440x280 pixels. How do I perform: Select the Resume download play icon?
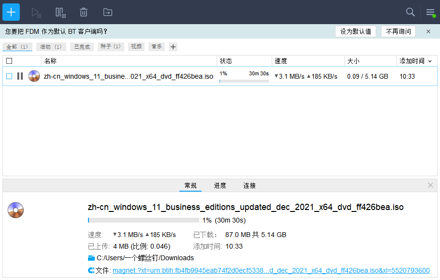36,12
